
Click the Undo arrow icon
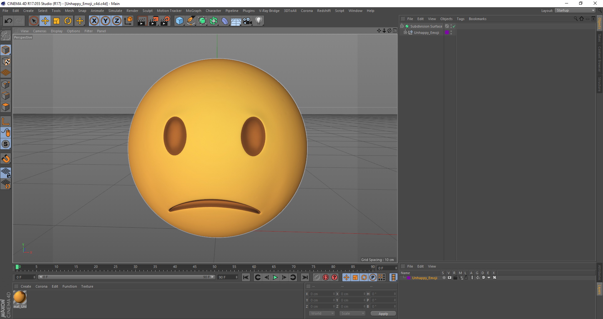(x=8, y=21)
